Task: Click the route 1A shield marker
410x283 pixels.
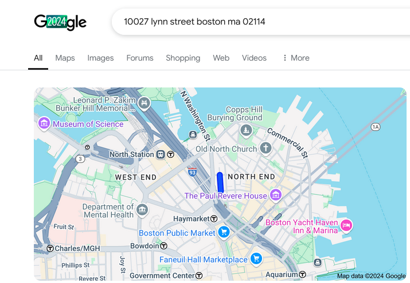Action: pos(376,127)
